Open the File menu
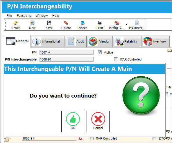 coord(9,16)
